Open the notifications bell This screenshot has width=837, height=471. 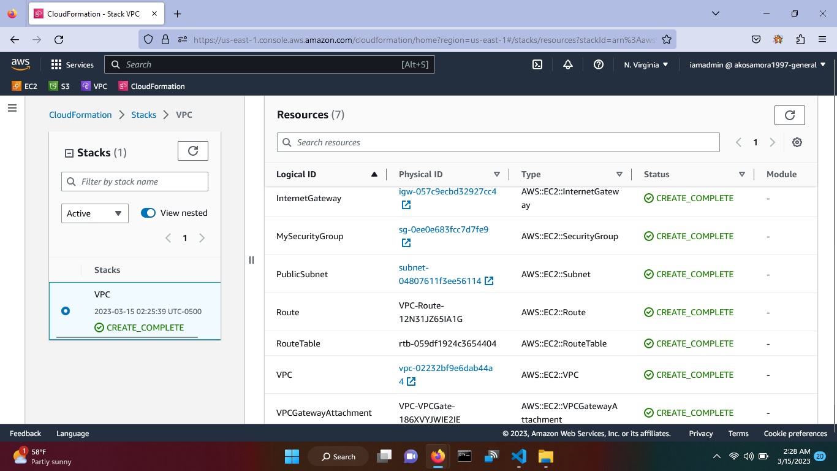(567, 64)
